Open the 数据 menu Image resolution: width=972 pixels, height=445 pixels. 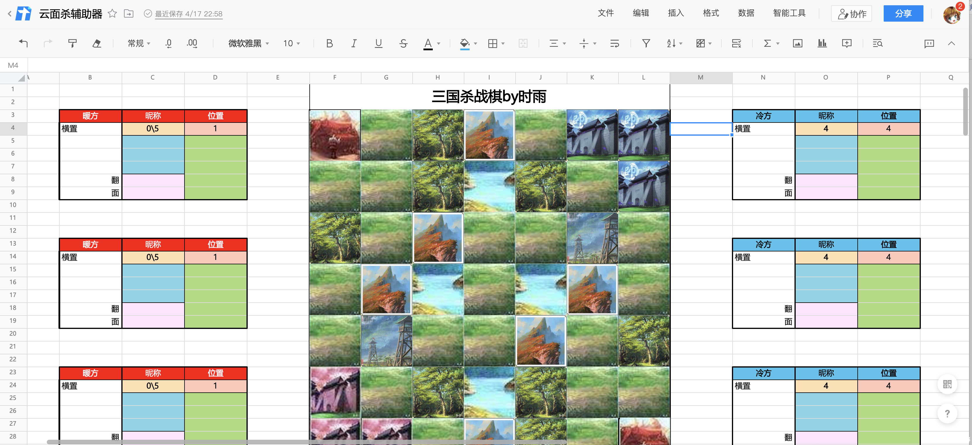coord(746,13)
